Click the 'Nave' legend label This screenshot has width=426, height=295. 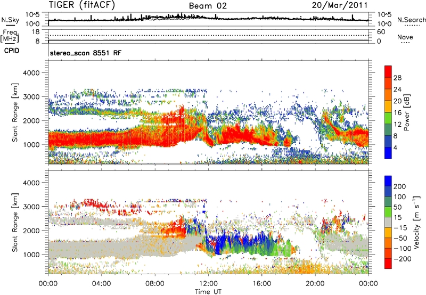405,37
